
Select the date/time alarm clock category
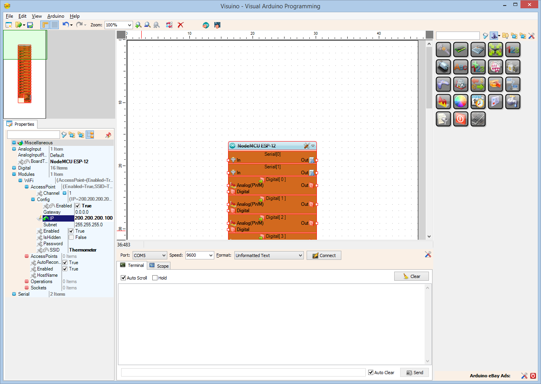click(x=478, y=102)
